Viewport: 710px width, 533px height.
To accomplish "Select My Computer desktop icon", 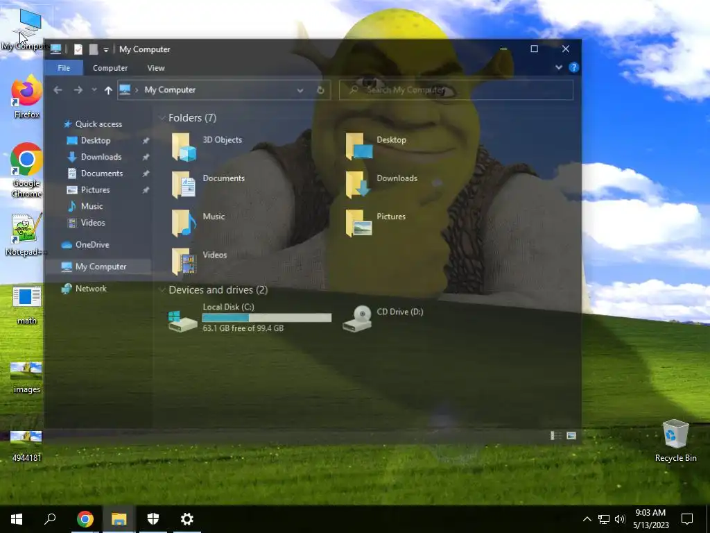I will click(x=26, y=30).
